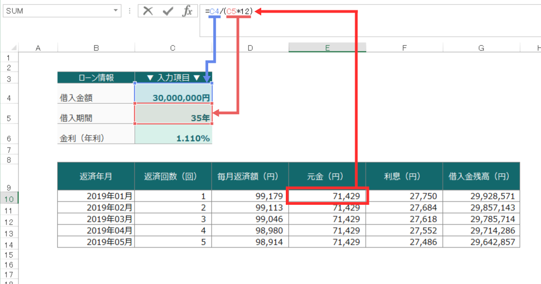Open Insert Function fx dialog
541x284 pixels.
[187, 11]
